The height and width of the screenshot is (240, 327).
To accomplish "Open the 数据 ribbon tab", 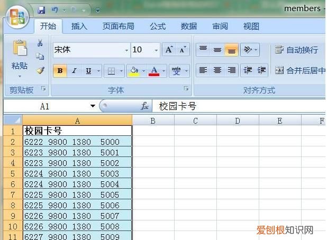I will [189, 26].
